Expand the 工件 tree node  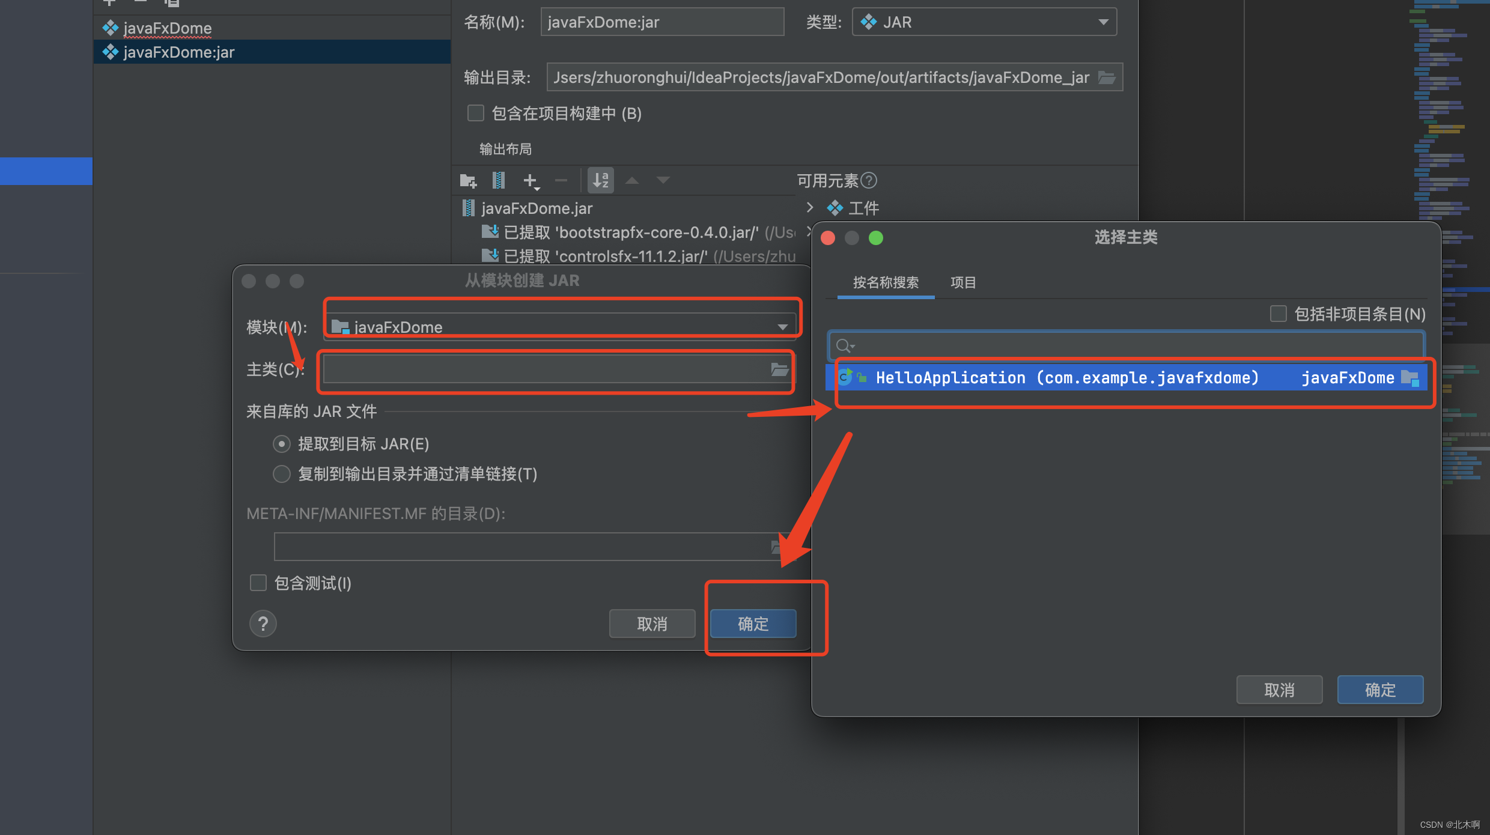coord(810,207)
